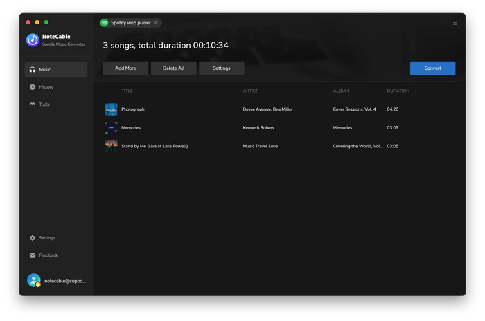The image size is (485, 321).
Task: Click duration 03:09
Action: pos(393,127)
